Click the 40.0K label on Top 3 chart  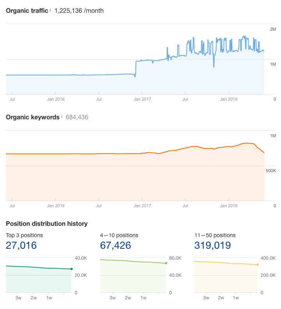81,258
